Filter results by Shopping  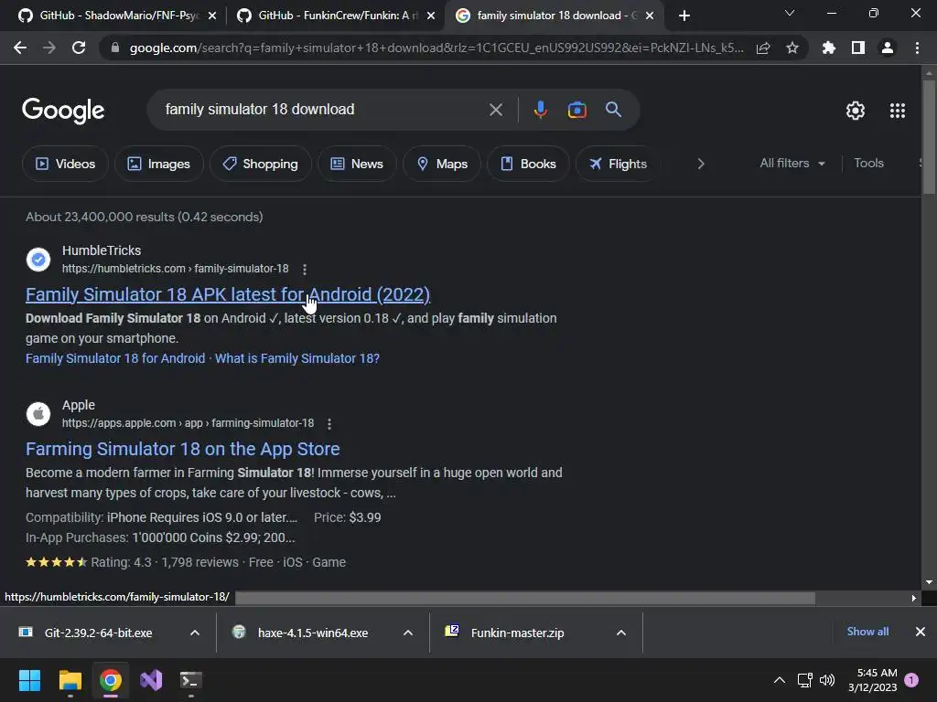point(260,164)
